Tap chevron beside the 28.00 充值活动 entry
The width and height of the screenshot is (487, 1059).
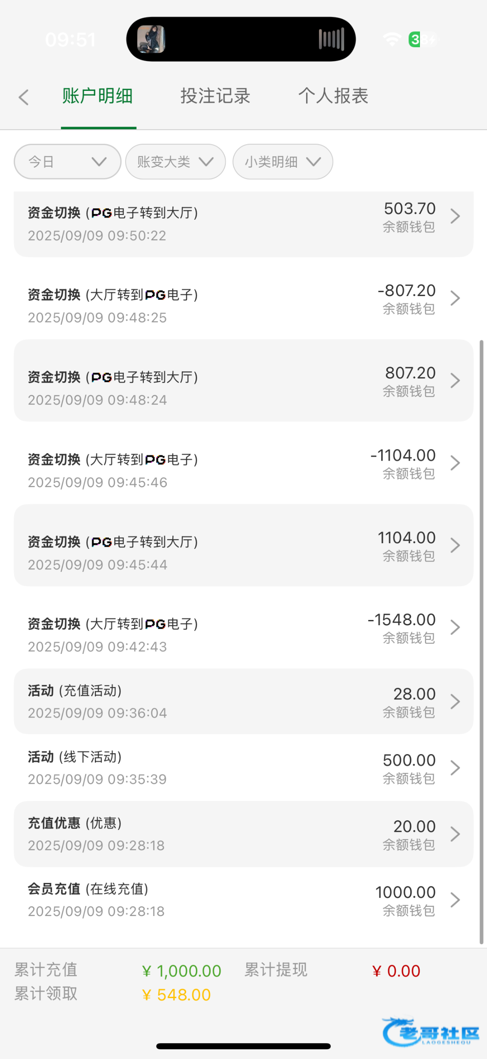pos(455,701)
